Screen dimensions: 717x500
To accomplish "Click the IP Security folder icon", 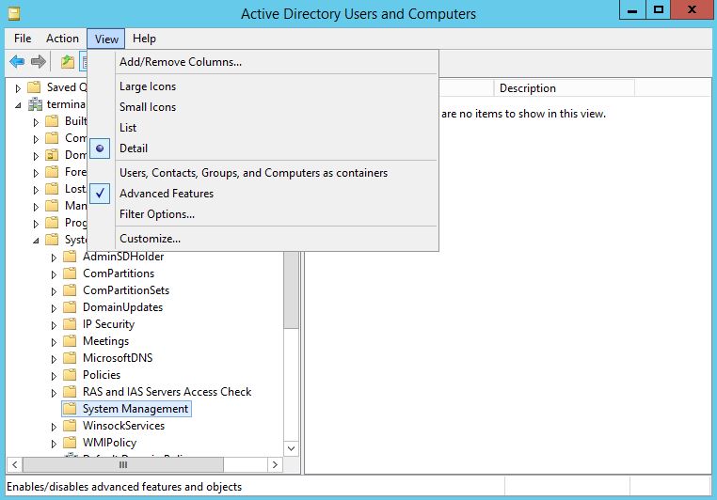I will [70, 324].
